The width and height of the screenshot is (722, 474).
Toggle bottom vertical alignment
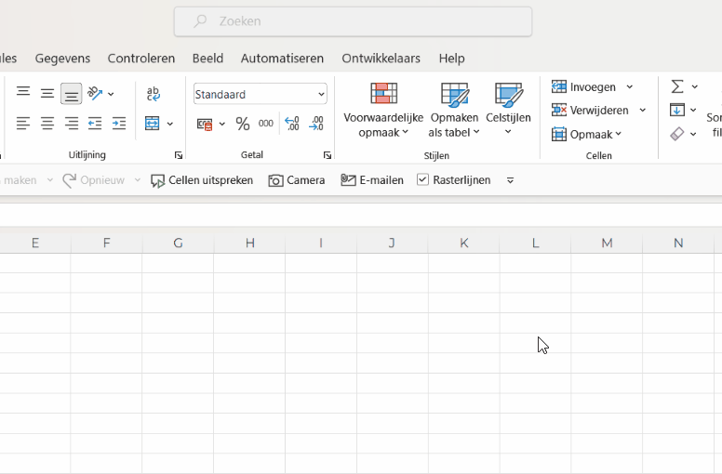(x=72, y=93)
